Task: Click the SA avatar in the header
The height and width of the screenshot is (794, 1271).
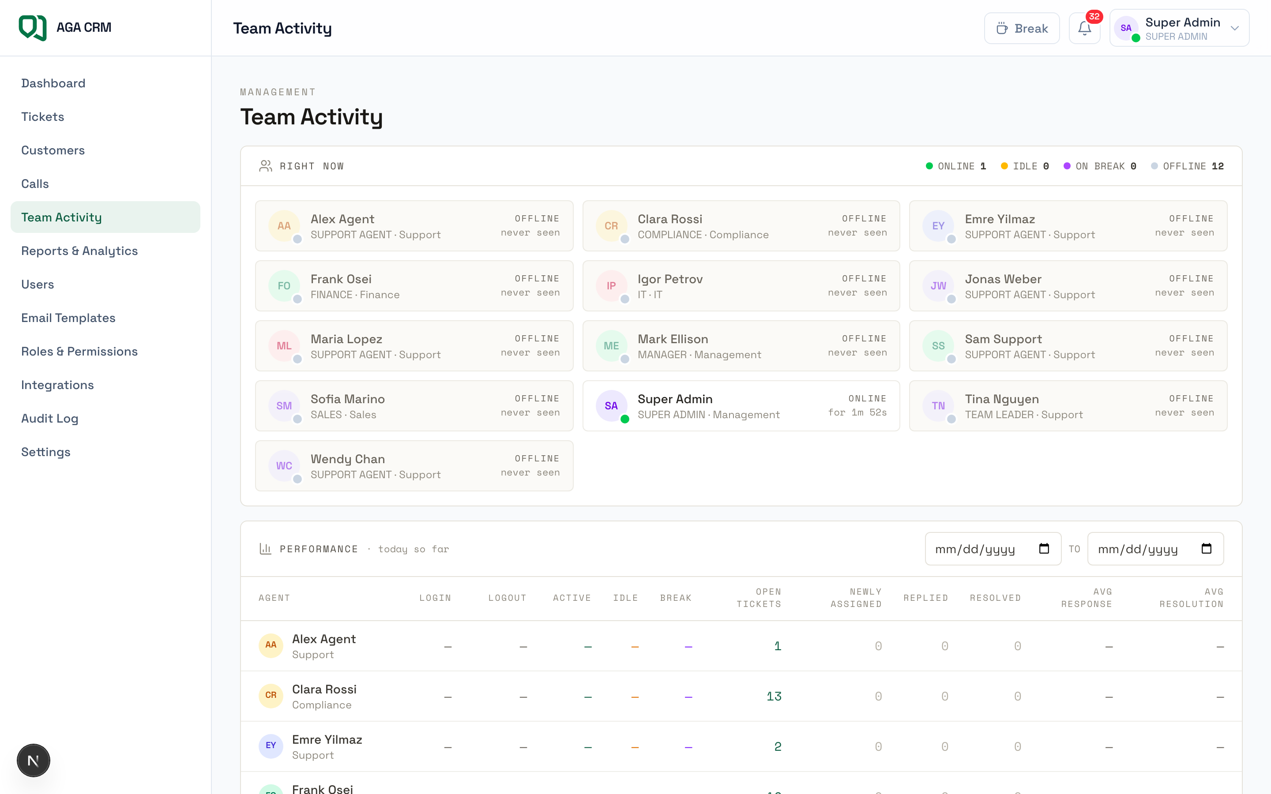Action: (x=1125, y=28)
